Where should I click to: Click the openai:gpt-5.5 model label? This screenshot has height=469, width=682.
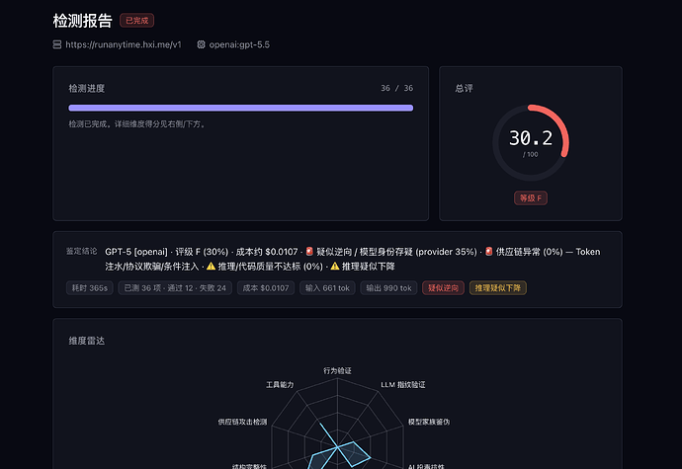[239, 44]
